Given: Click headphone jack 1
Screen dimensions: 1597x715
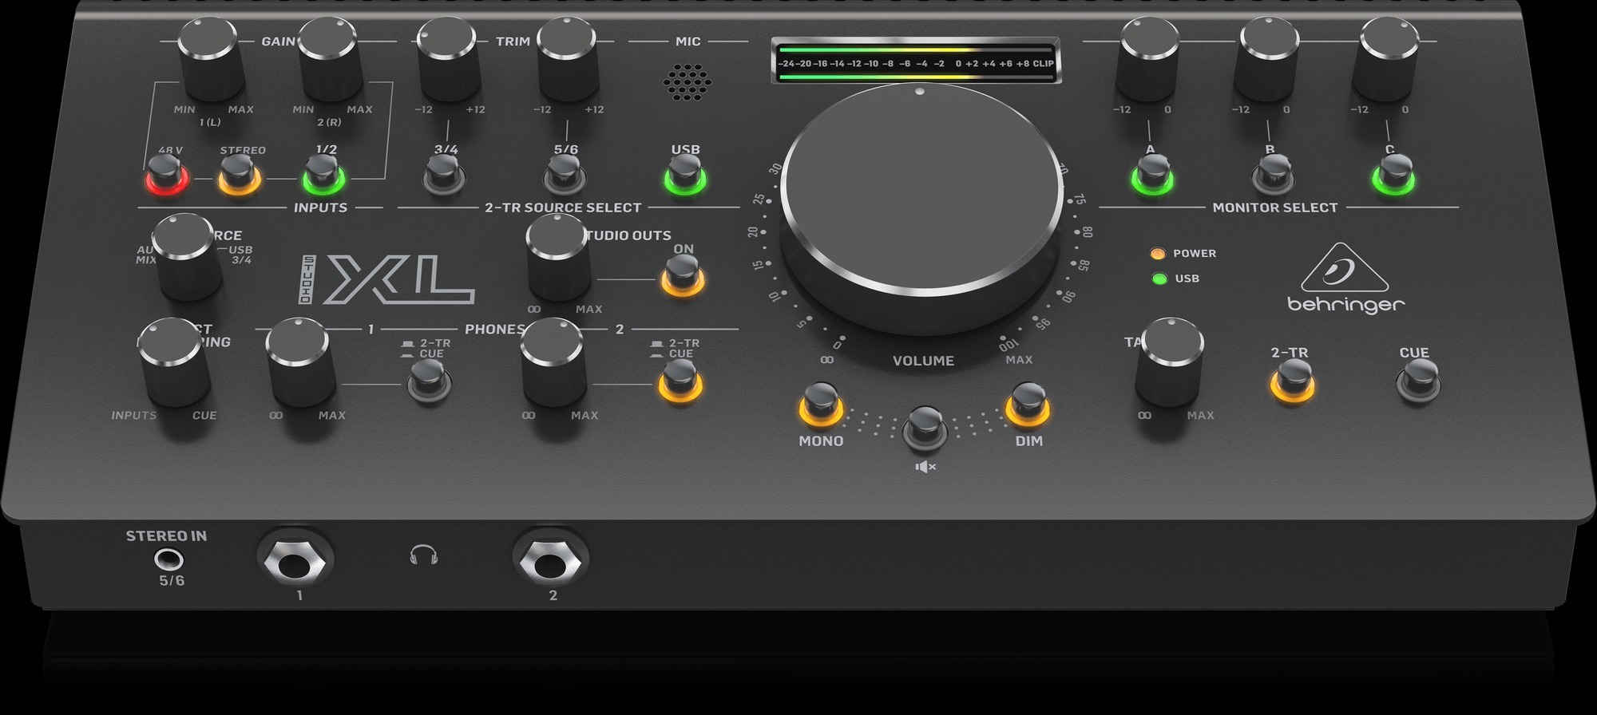Looking at the screenshot, I should (x=295, y=559).
